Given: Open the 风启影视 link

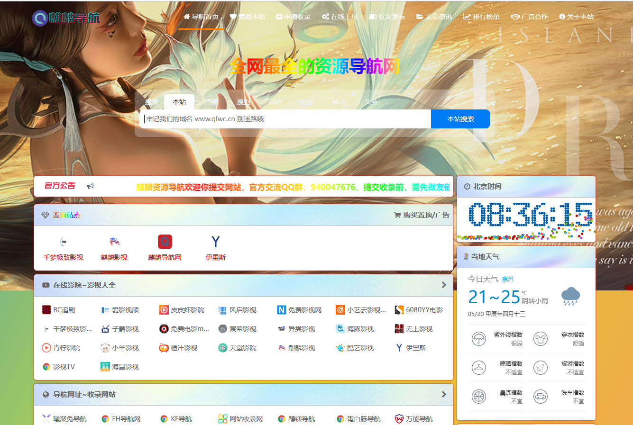Looking at the screenshot, I should 243,310.
